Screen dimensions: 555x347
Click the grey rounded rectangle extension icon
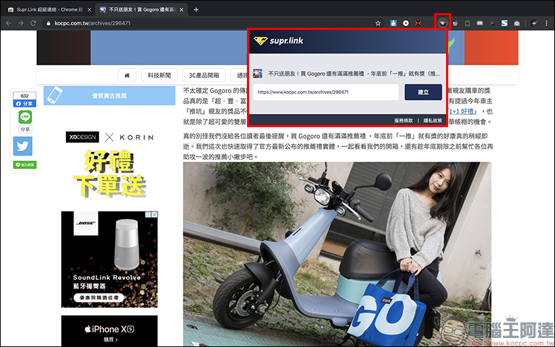coord(479,23)
